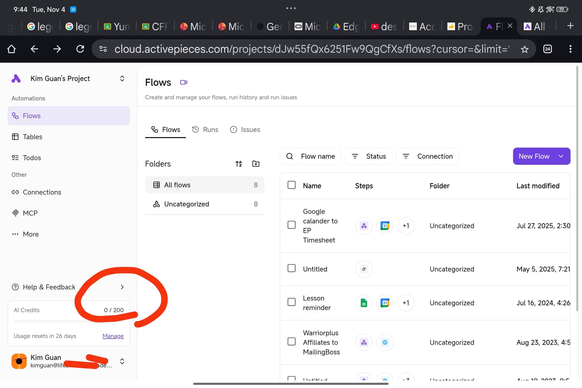
Task: Click the browser home icon
Action: point(12,49)
